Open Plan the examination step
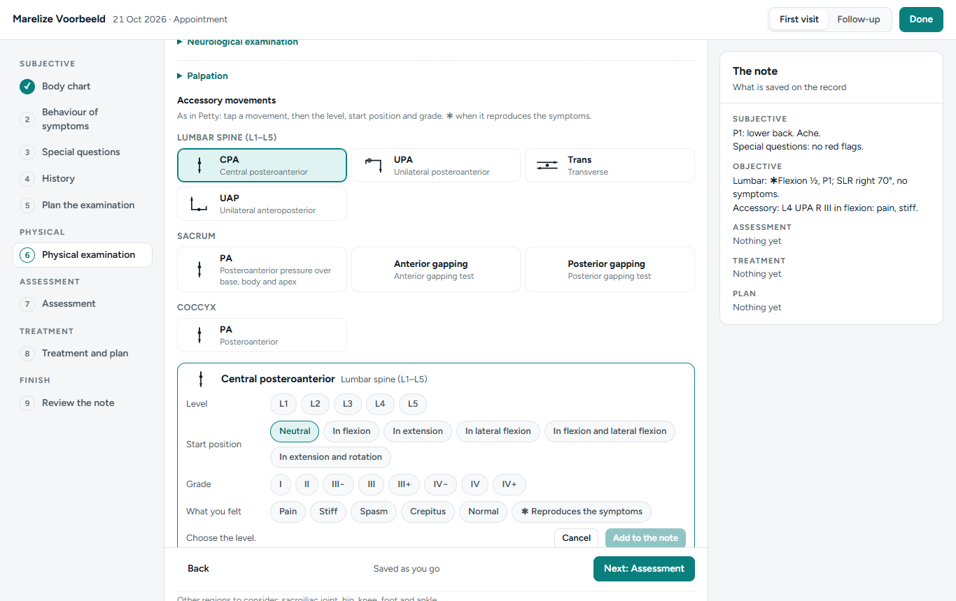The width and height of the screenshot is (956, 601). pyautogui.click(x=83, y=205)
